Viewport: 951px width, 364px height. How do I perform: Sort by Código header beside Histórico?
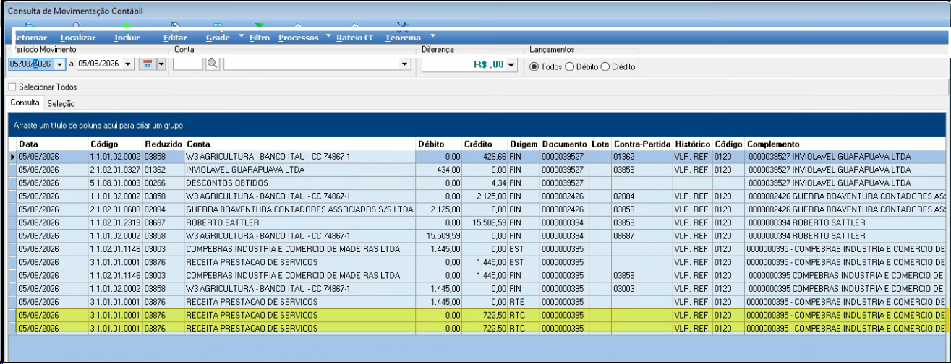[x=729, y=144]
